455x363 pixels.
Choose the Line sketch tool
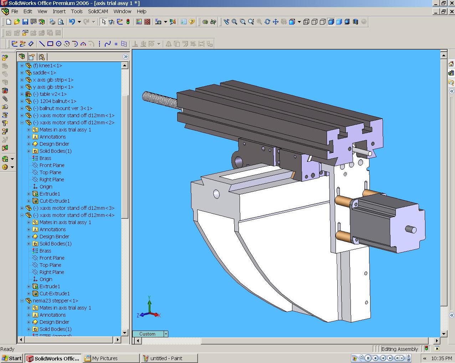click(x=42, y=44)
